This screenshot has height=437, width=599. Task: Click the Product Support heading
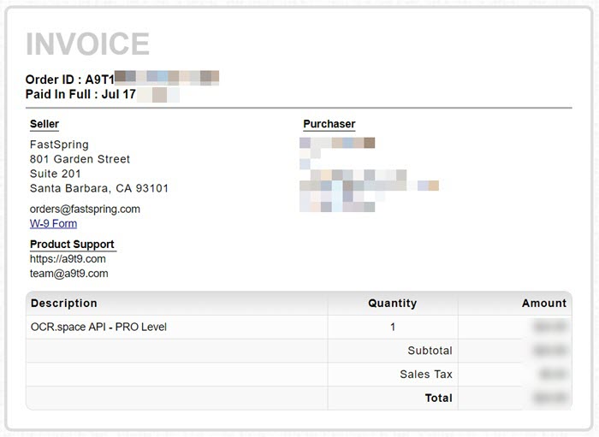coord(72,245)
